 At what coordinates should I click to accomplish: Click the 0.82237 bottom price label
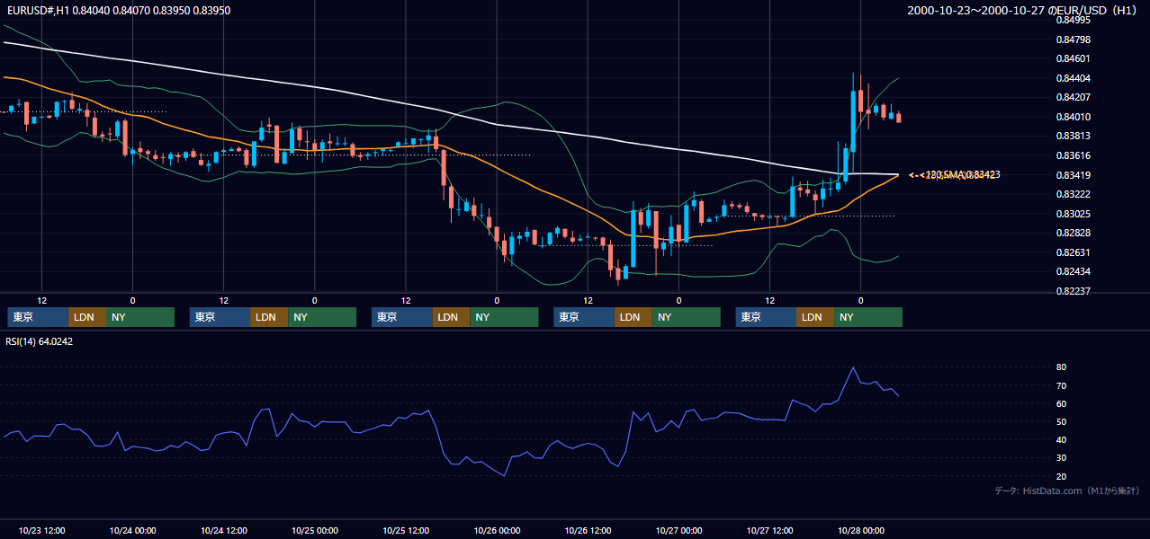tap(1073, 291)
